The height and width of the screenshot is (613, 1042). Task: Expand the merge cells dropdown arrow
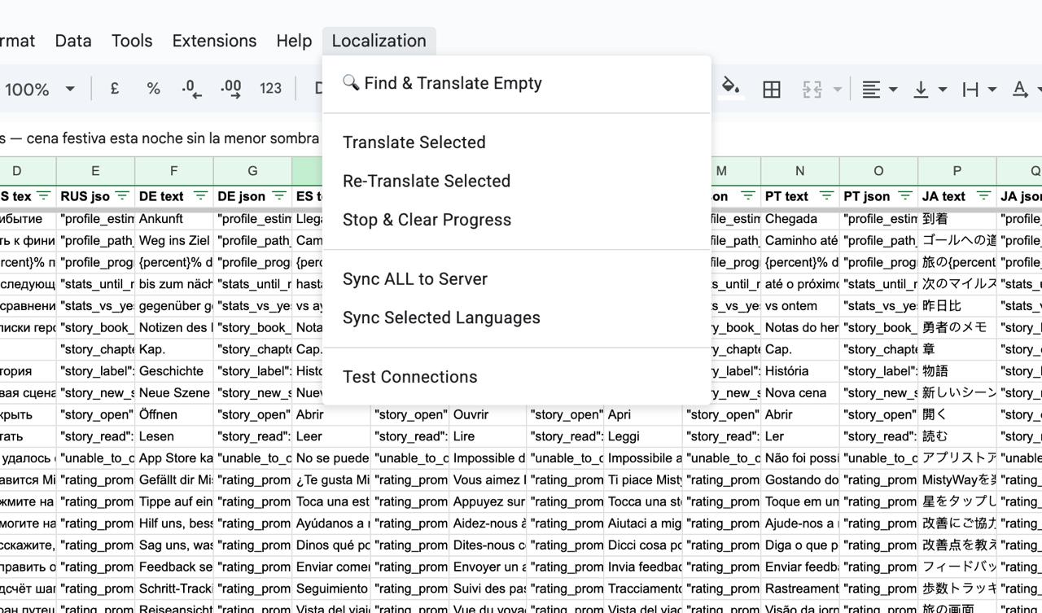click(837, 90)
